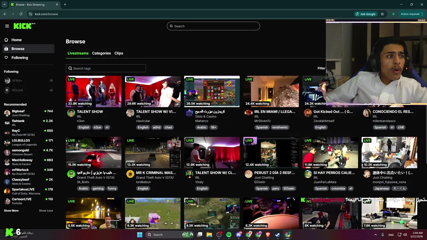Toggle the notification bell for iR2veN

tap(51, 90)
